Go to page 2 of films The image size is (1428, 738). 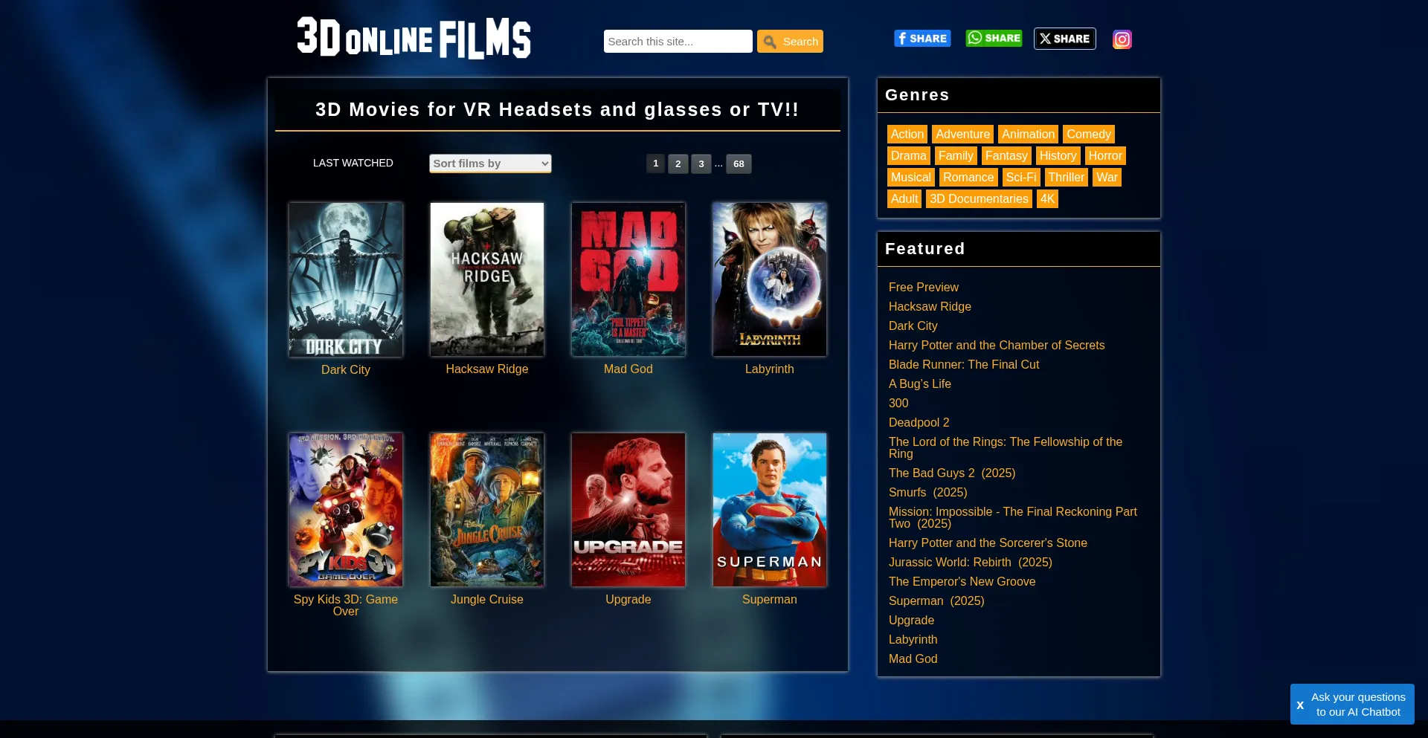[x=678, y=164]
